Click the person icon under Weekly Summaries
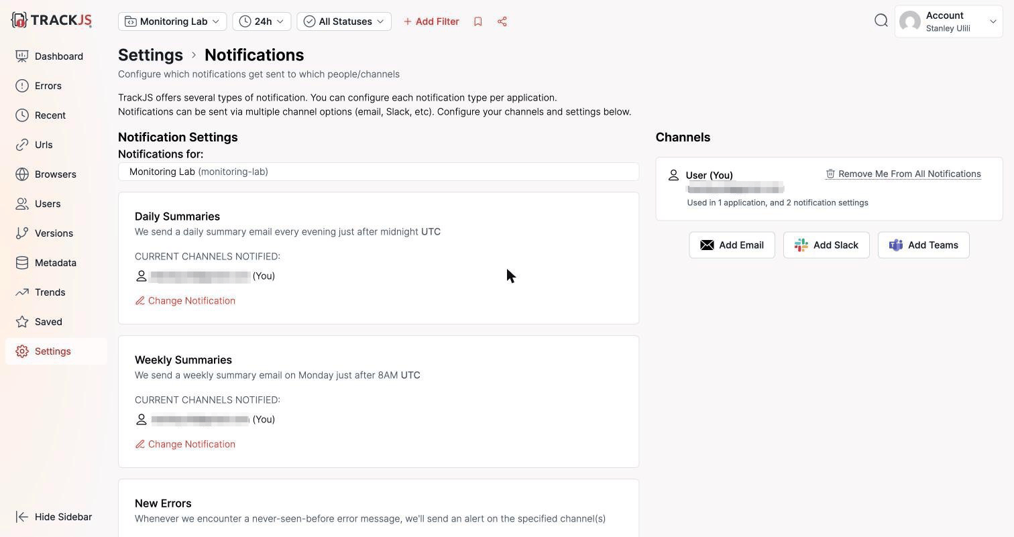This screenshot has height=537, width=1014. point(142,419)
